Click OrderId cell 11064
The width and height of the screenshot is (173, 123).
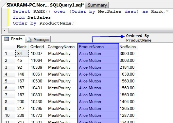point(37,61)
